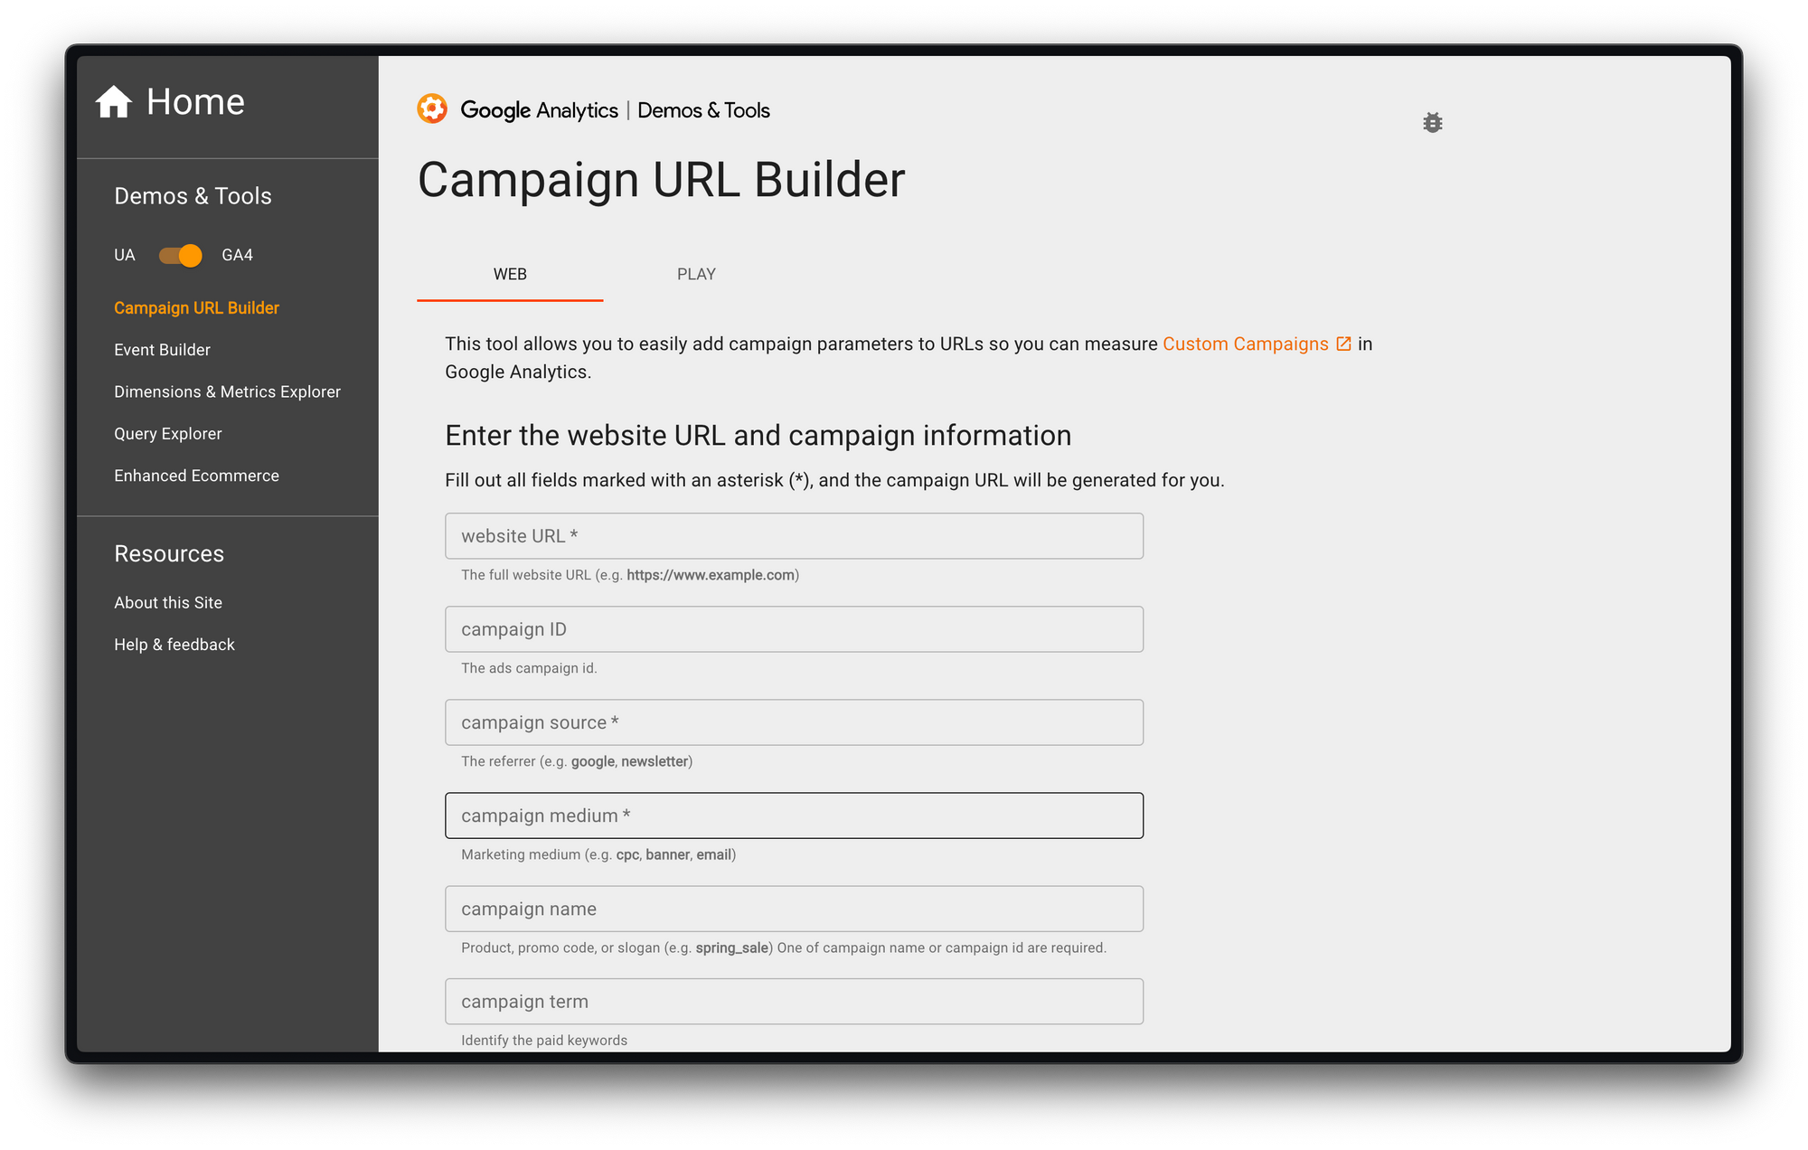
Task: Click the Campaign URL Builder sidebar icon
Action: point(196,306)
